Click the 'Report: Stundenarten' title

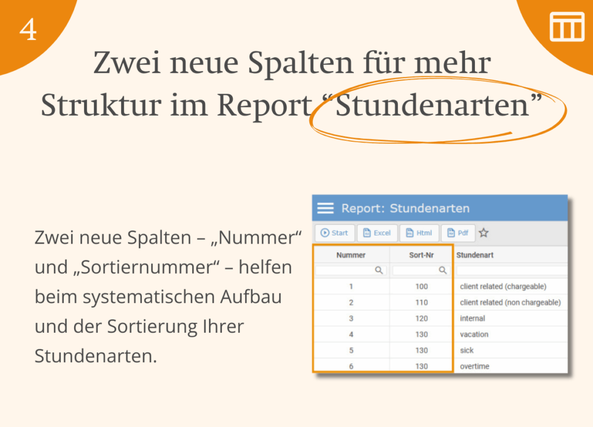[405, 208]
